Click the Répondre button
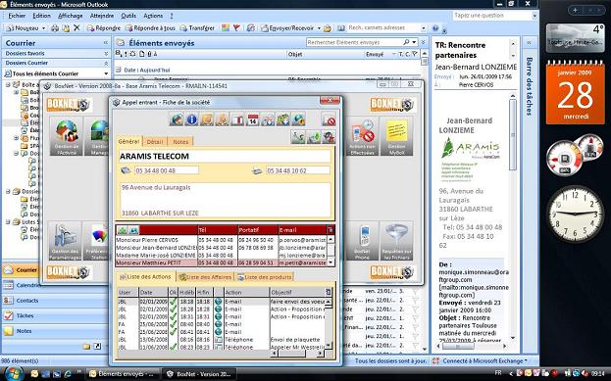Screen dimensions: 611x381 tap(104, 28)
